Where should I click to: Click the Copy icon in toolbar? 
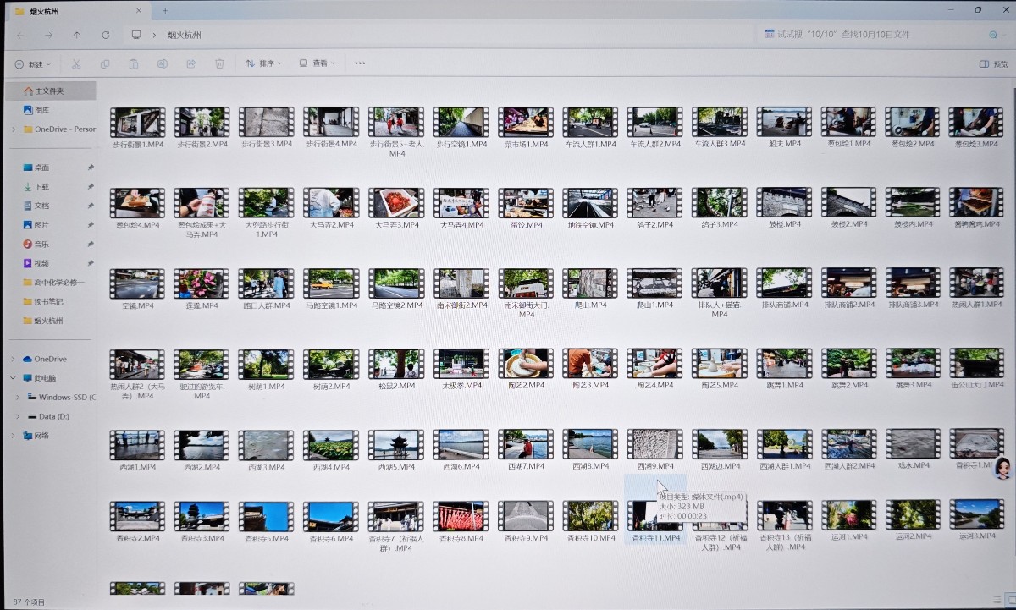[105, 63]
